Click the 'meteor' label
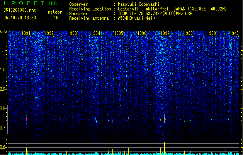 55,12
